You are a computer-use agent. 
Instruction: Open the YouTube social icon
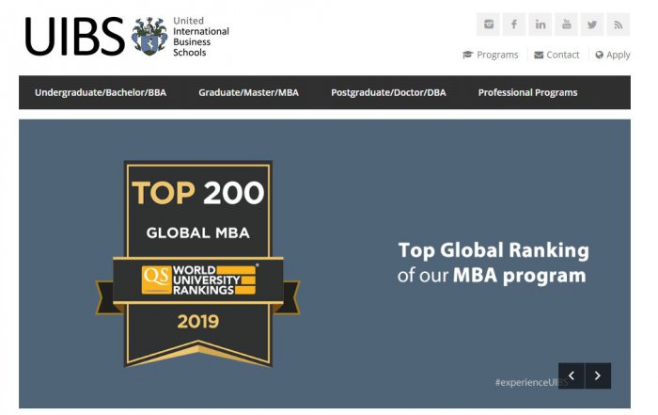click(x=566, y=24)
